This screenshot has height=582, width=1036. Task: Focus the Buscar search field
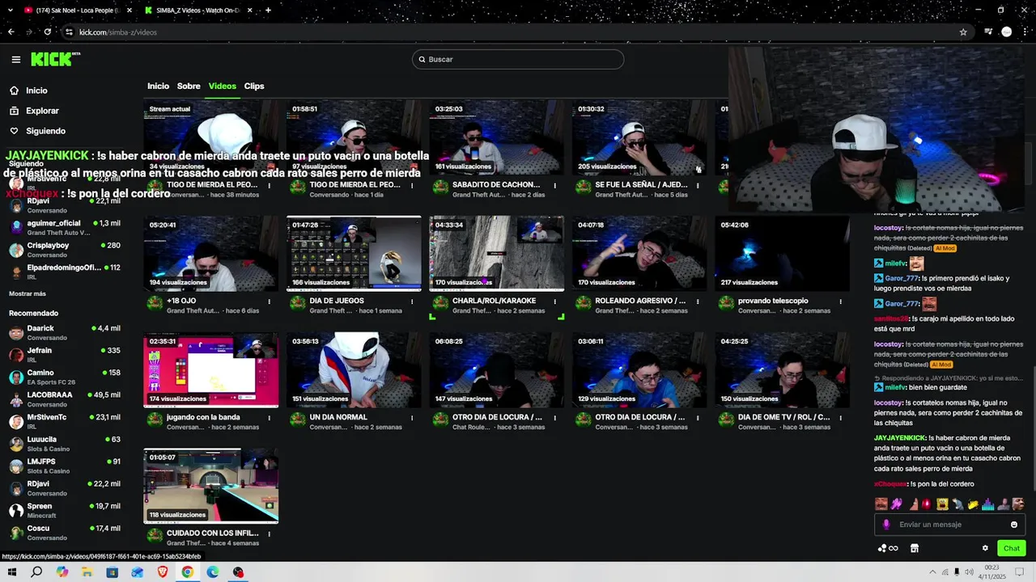point(518,59)
